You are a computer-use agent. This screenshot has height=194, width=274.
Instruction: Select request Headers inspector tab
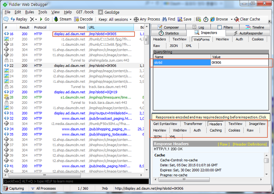click(159, 39)
